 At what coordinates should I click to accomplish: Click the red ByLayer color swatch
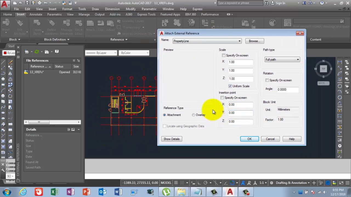pos(5,53)
